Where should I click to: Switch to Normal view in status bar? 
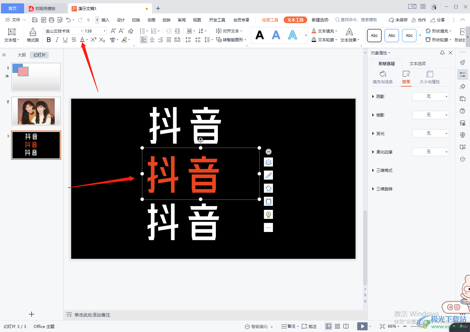click(329, 326)
